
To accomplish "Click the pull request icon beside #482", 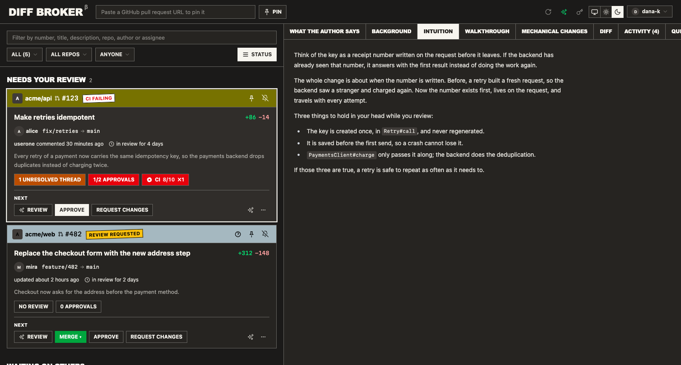I will [x=60, y=234].
